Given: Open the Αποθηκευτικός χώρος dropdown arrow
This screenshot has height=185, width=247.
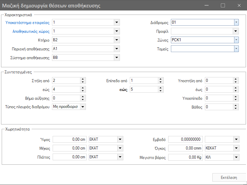Looking at the screenshot, I should (117, 31).
